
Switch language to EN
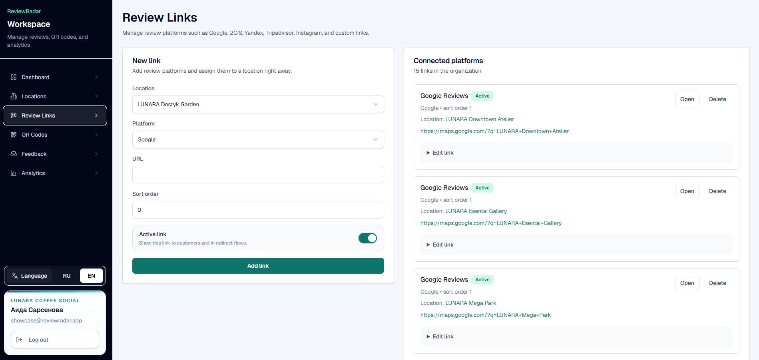(92, 276)
